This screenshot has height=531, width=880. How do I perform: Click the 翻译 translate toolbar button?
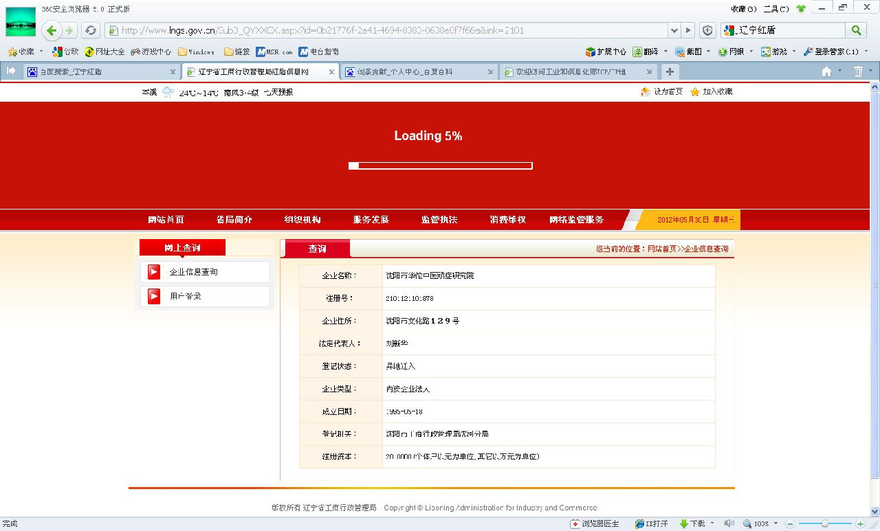click(646, 52)
